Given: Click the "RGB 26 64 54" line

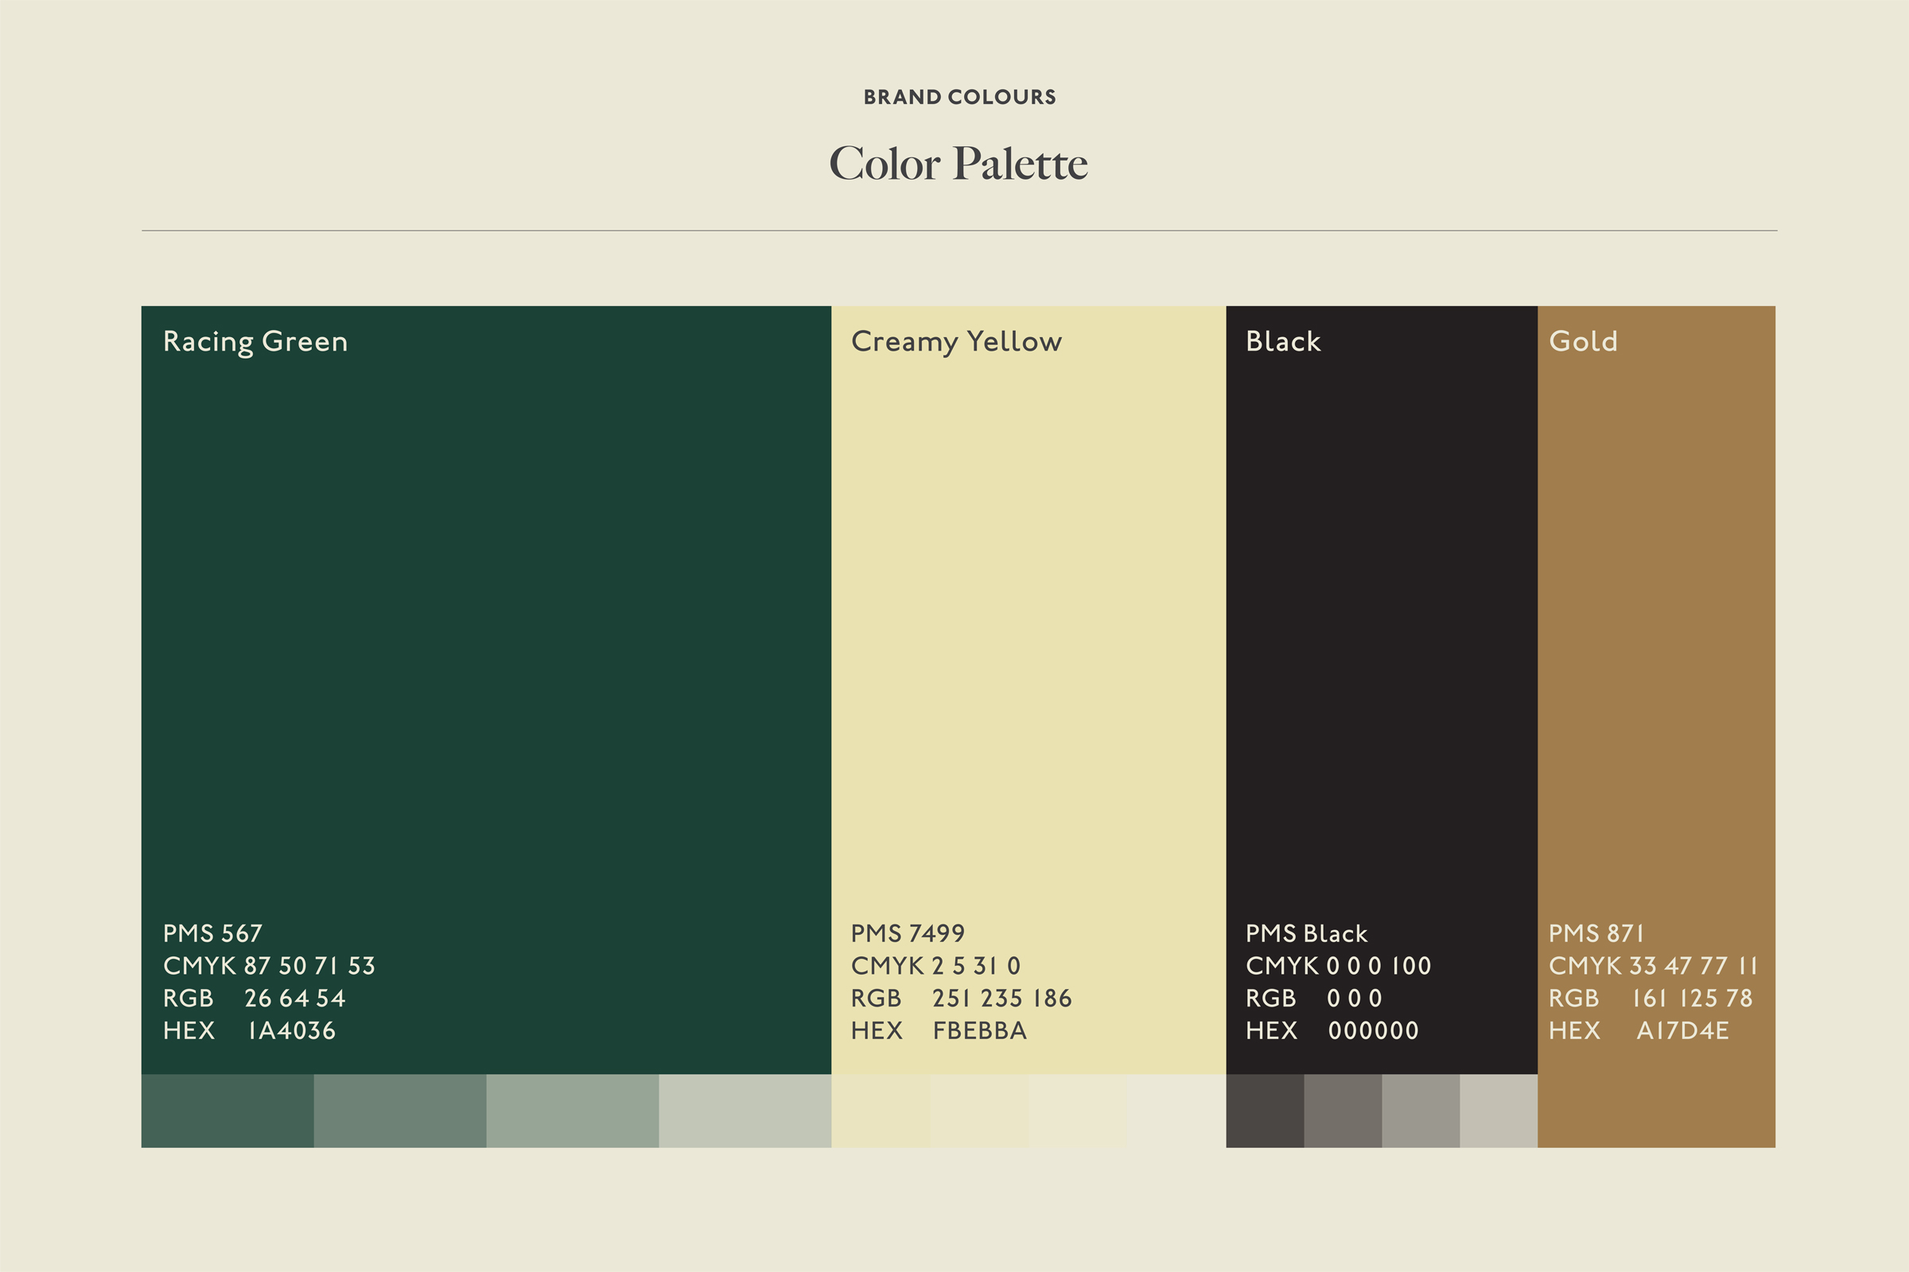Looking at the screenshot, I should pyautogui.click(x=254, y=998).
